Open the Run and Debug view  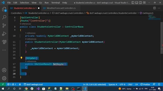[x=4, y=34]
